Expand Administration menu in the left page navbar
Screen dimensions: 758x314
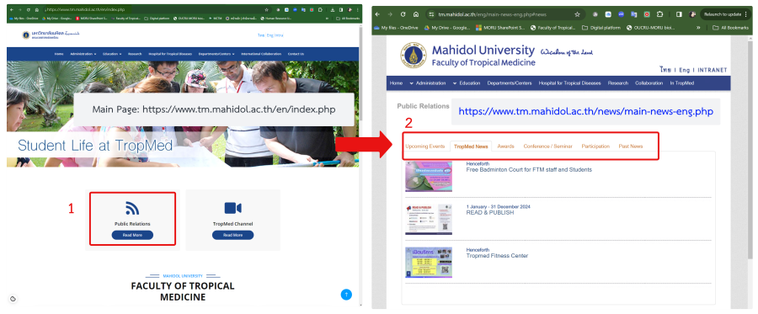(x=83, y=54)
